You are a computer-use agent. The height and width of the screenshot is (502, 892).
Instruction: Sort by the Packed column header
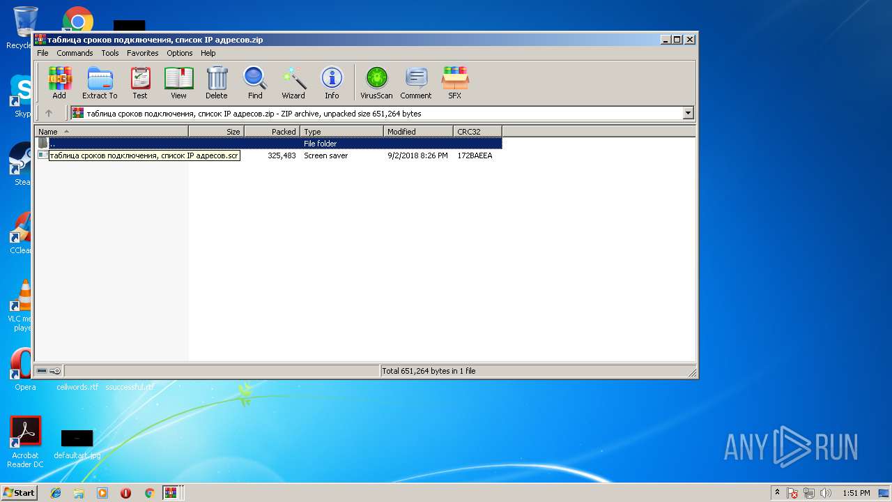pyautogui.click(x=272, y=131)
